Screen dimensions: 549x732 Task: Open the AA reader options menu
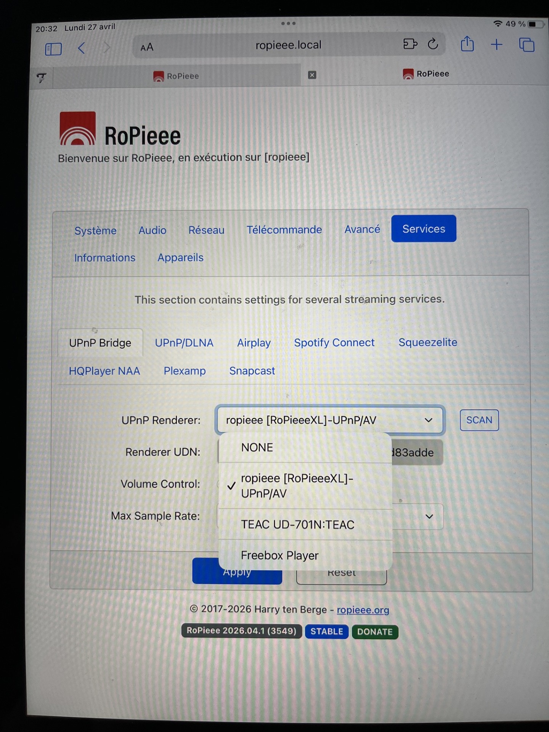(147, 47)
